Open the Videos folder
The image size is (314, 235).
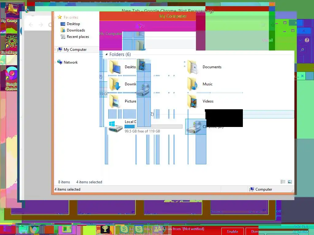[200, 101]
